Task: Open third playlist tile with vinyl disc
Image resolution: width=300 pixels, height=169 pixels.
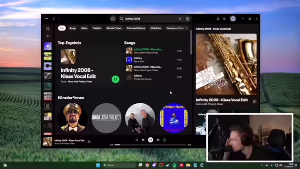Action: [48, 66]
